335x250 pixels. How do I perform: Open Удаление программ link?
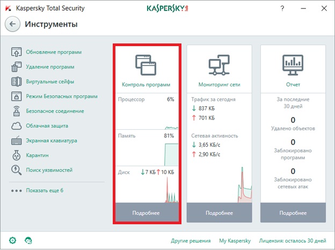pyautogui.click(x=50, y=67)
